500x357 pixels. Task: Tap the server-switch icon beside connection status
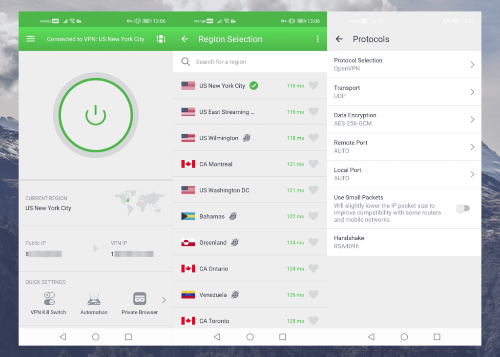point(161,39)
